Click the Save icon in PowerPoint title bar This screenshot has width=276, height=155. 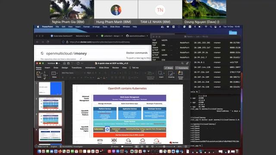(68, 63)
